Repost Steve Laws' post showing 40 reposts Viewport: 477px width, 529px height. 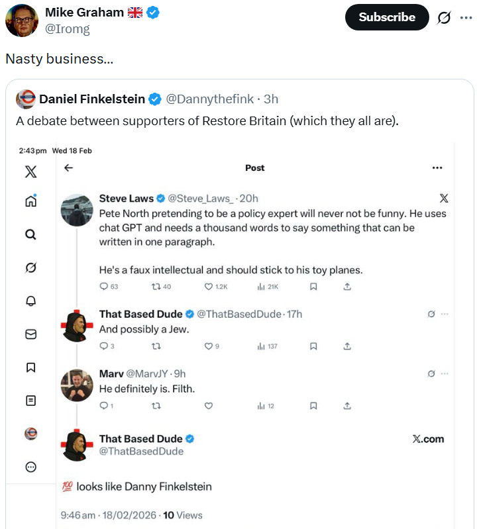coord(156,287)
